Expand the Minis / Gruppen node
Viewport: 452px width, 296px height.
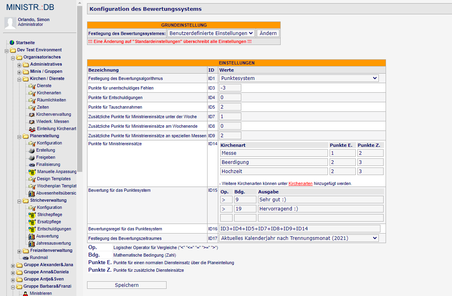point(19,72)
